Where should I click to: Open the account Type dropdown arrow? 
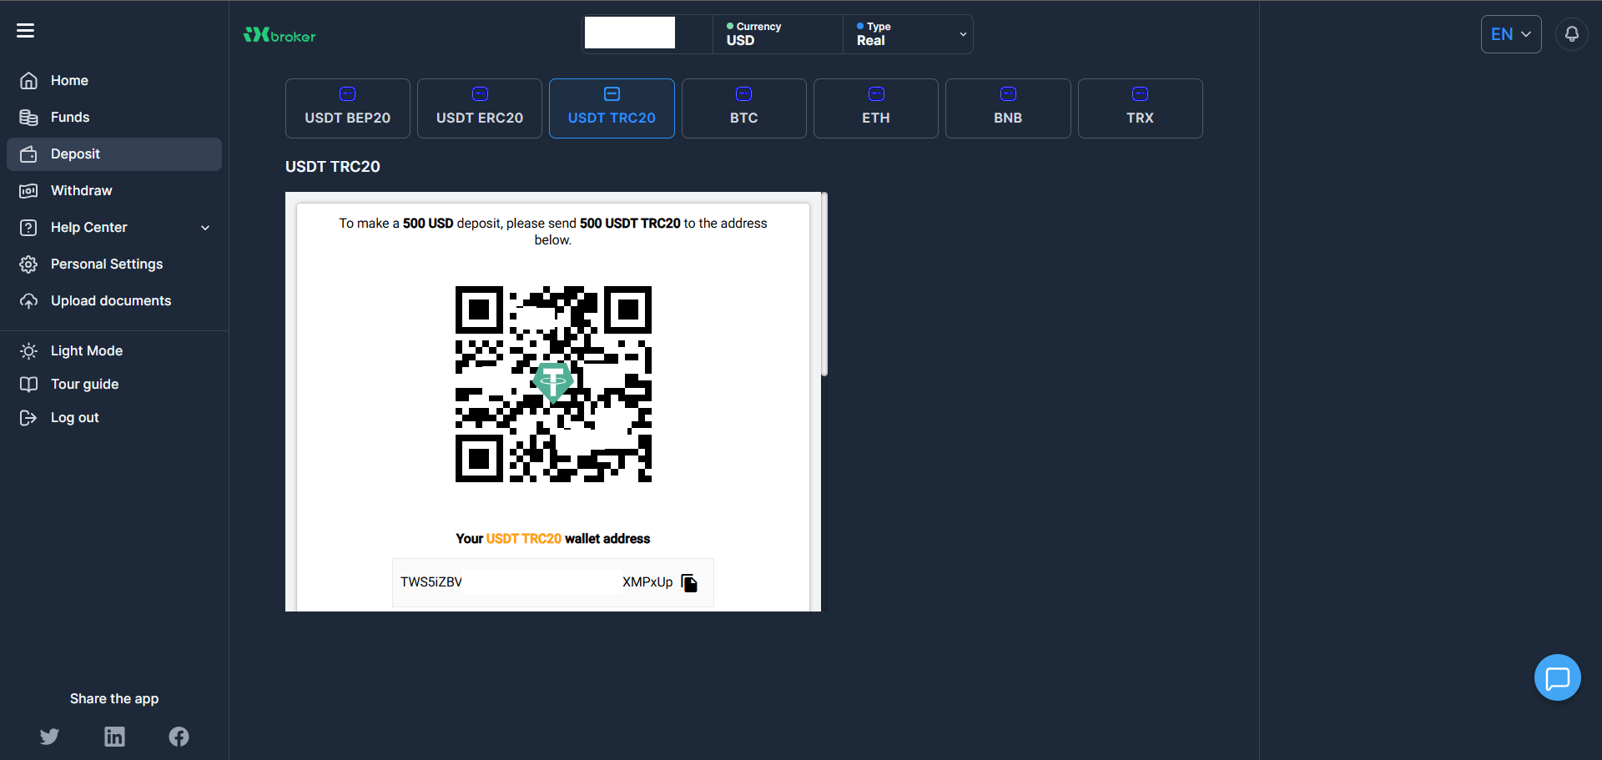click(x=963, y=34)
